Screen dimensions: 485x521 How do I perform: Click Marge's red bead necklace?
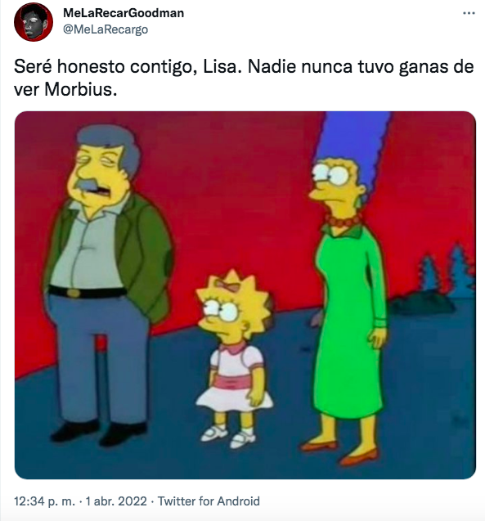point(343,221)
